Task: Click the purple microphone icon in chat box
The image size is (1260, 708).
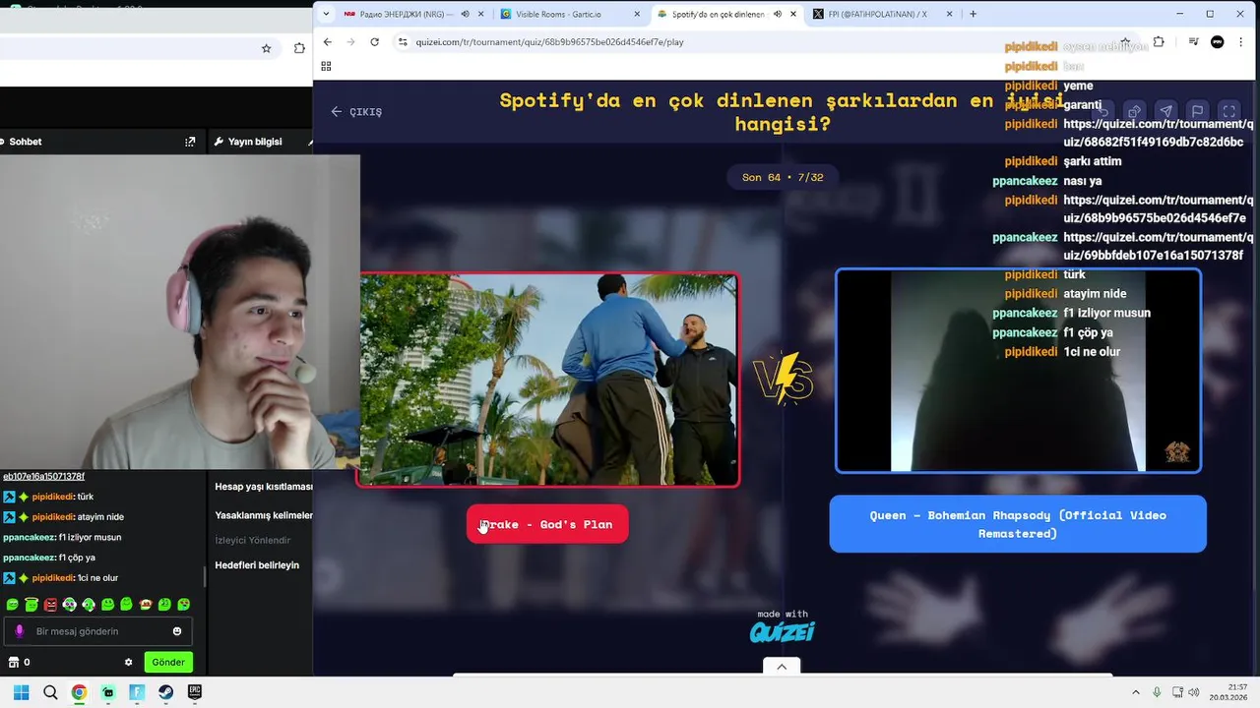Action: 19,631
